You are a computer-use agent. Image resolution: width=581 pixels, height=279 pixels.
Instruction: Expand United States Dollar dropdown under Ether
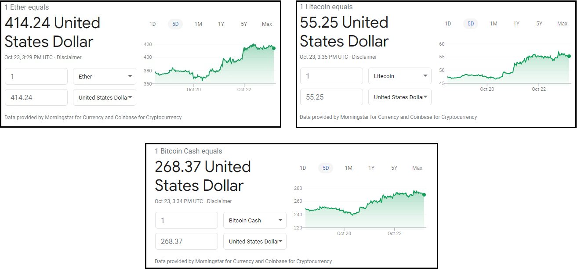(105, 97)
